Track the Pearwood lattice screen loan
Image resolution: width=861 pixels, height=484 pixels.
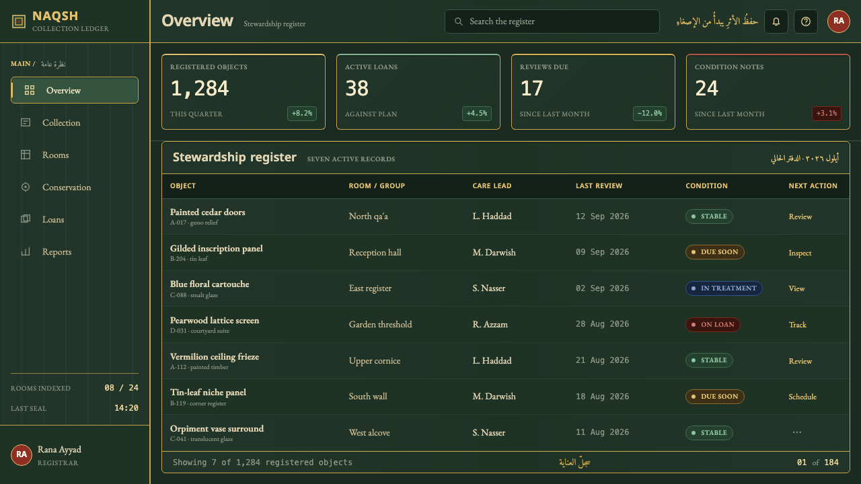[x=798, y=325]
